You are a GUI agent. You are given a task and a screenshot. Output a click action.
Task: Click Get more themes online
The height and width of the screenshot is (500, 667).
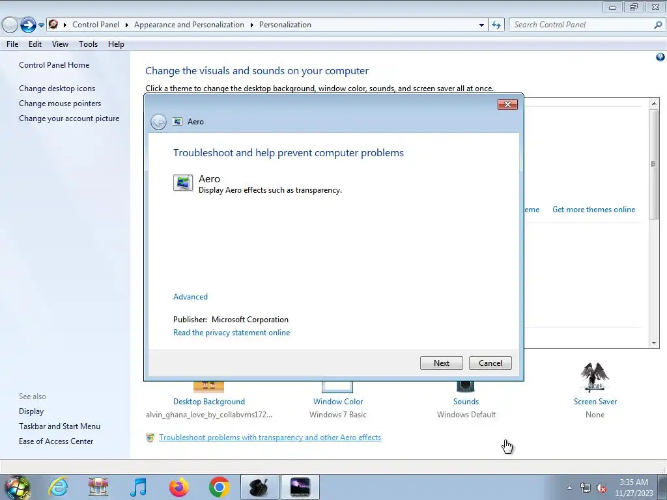point(593,210)
